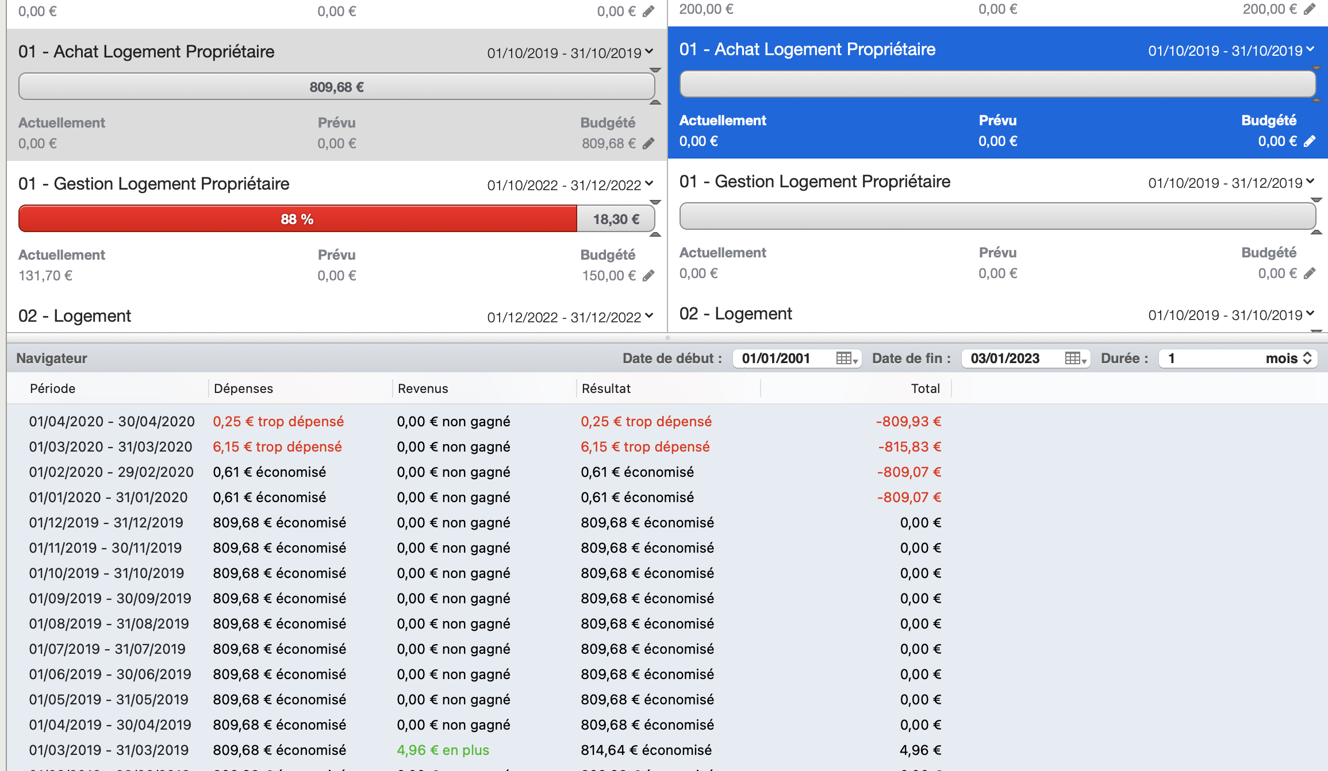
Task: Edit the 200,00 € budgeted amount pencil
Action: click(1310, 9)
